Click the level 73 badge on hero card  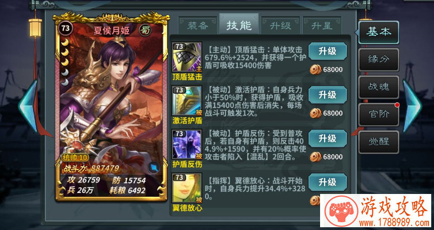[66, 28]
